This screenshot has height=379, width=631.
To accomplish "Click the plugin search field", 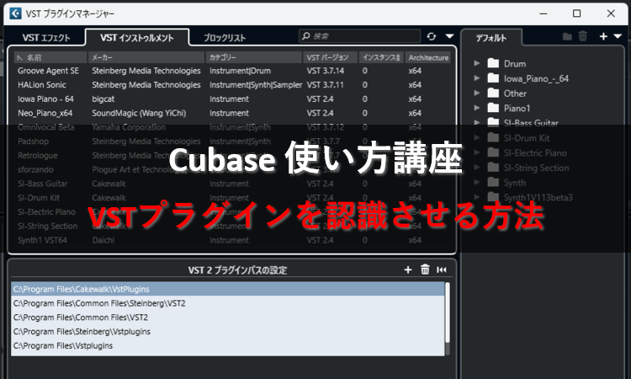I will point(362,37).
